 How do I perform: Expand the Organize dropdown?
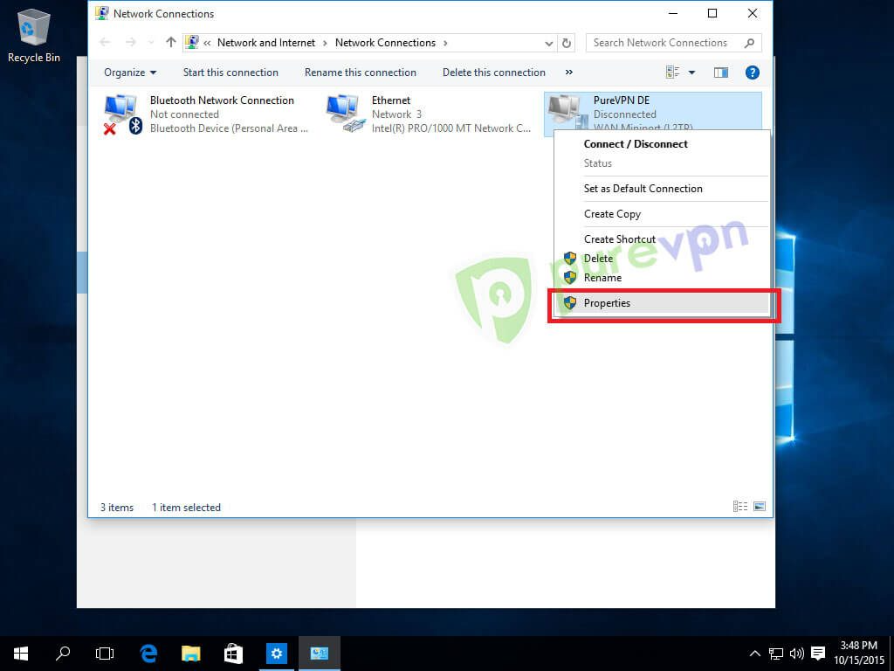click(129, 72)
